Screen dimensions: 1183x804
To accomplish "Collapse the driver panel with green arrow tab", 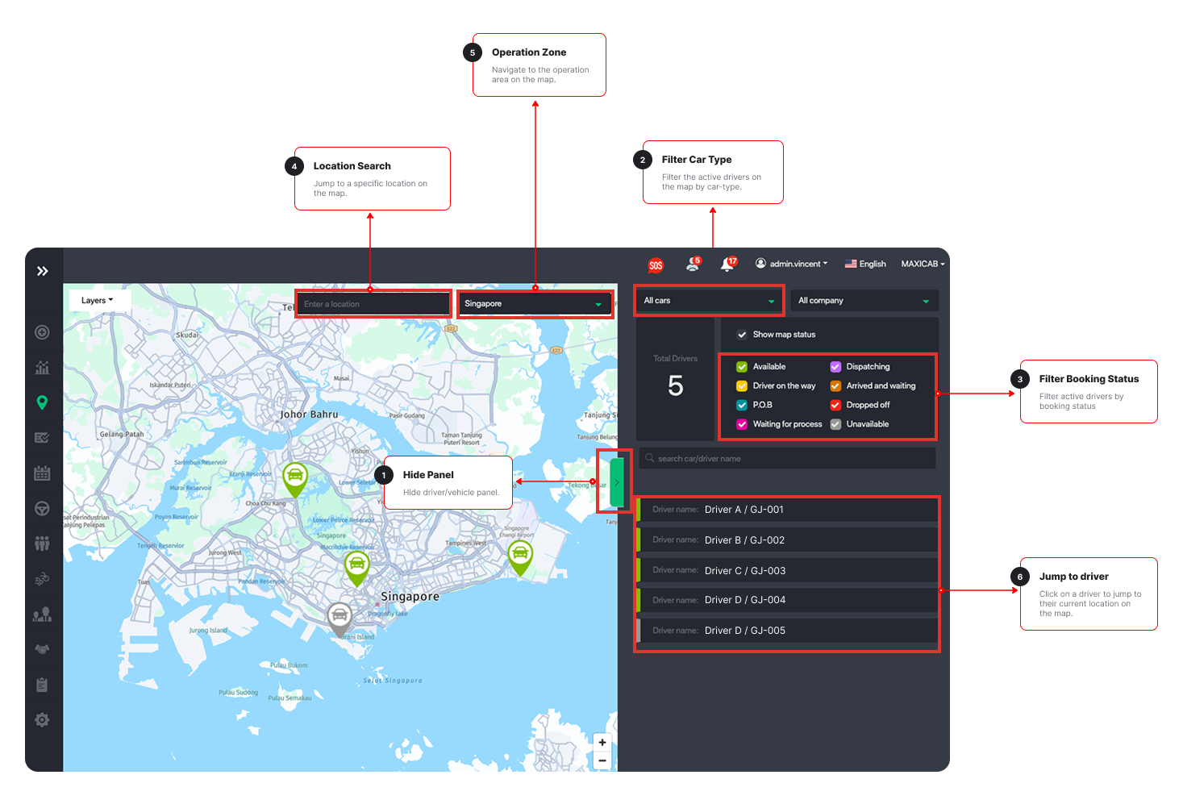I will pyautogui.click(x=617, y=482).
